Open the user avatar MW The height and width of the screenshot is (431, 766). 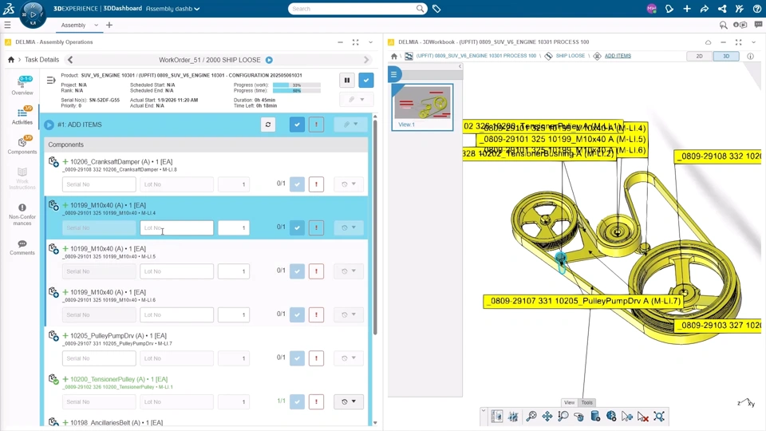pos(651,9)
